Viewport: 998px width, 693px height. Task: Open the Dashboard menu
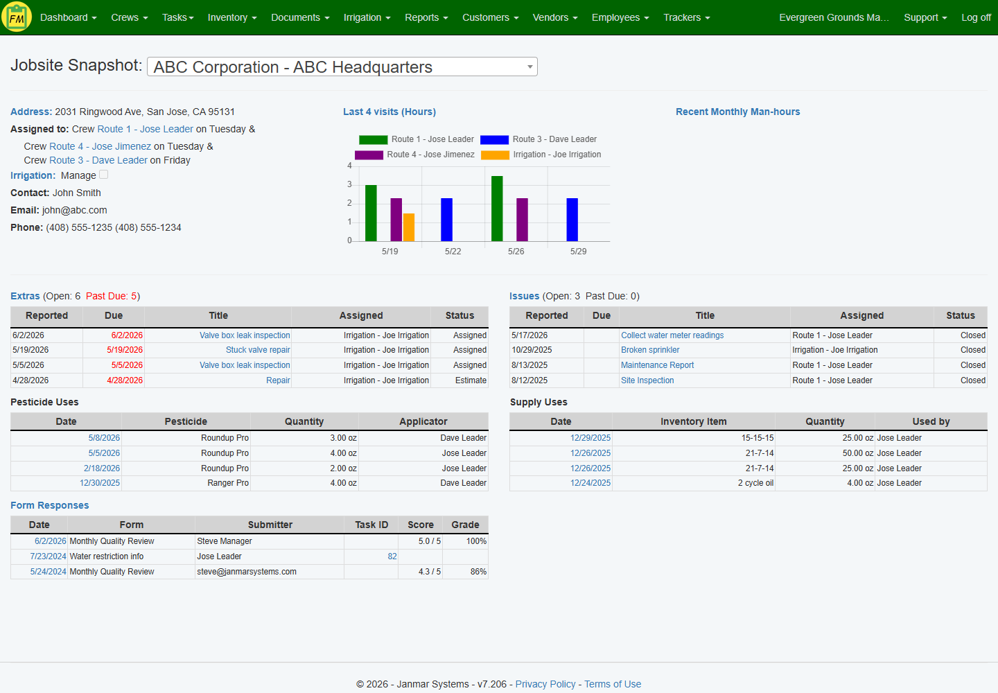click(x=68, y=17)
